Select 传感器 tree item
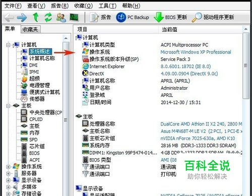 click(37, 99)
